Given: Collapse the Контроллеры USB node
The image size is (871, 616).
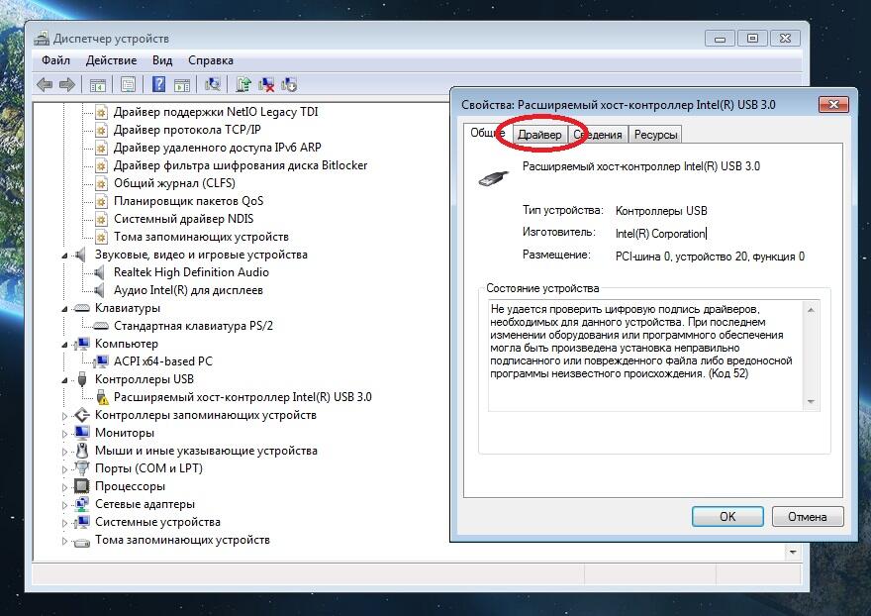Looking at the screenshot, I should (64, 379).
